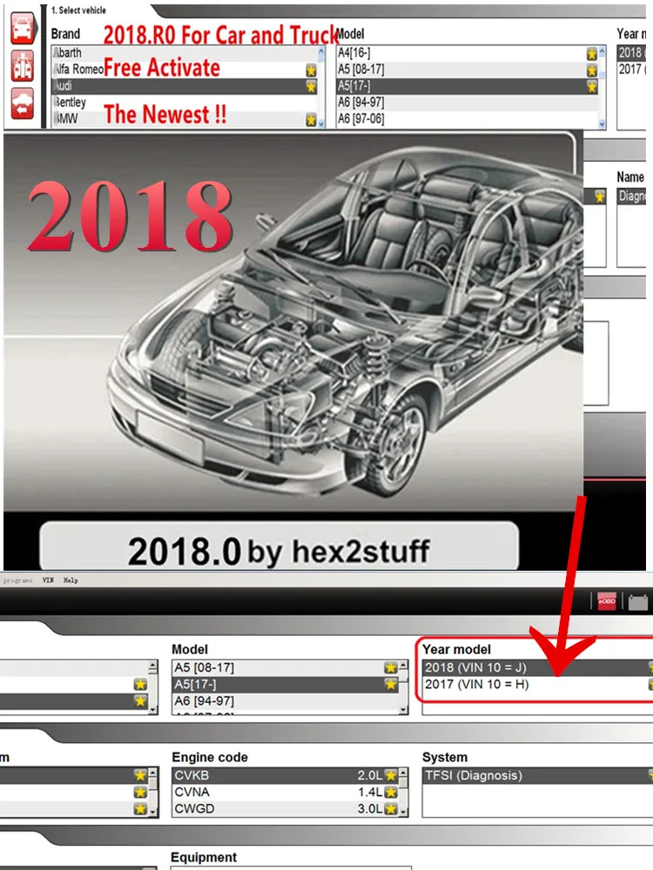Click scroll-up arrow of Engine code list

(403, 772)
